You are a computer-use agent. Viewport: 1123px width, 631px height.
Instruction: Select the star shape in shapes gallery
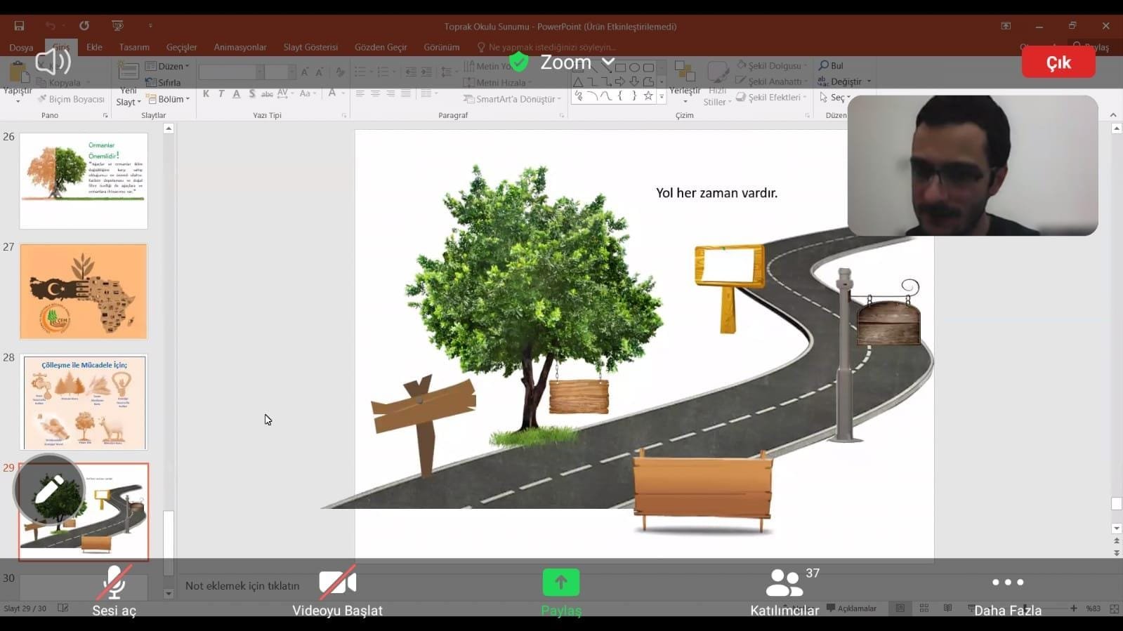[648, 95]
